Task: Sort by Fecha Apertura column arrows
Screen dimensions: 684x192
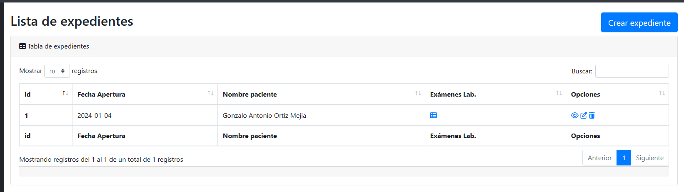Action: [x=211, y=93]
